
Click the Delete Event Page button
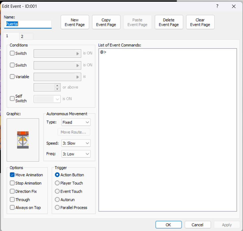tap(169, 22)
